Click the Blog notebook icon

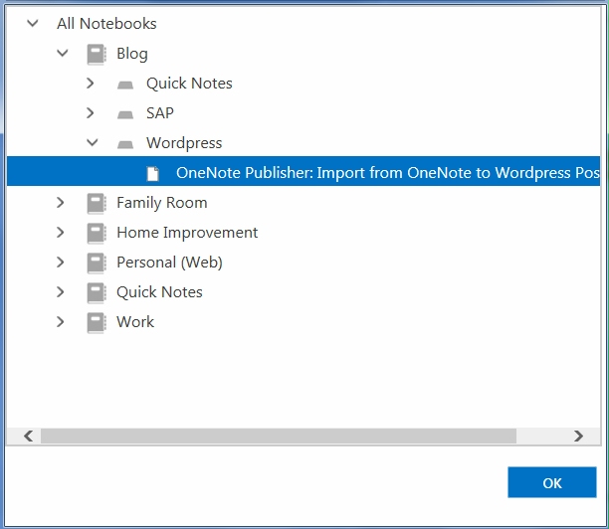96,54
